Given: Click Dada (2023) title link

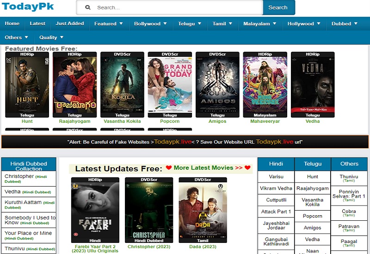Looking at the screenshot, I should click(x=203, y=247).
